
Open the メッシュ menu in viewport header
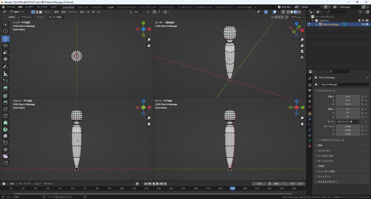(x=72, y=12)
